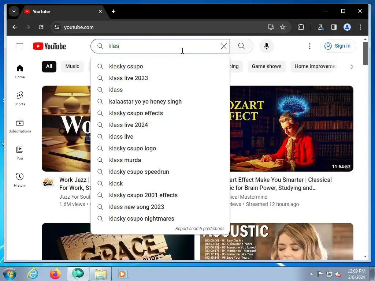Screen dimensions: 375x281
Task: Click the magnifier search button
Action: 242,46
